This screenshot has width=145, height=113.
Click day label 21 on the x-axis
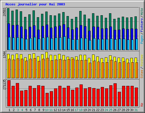click(x=93, y=110)
